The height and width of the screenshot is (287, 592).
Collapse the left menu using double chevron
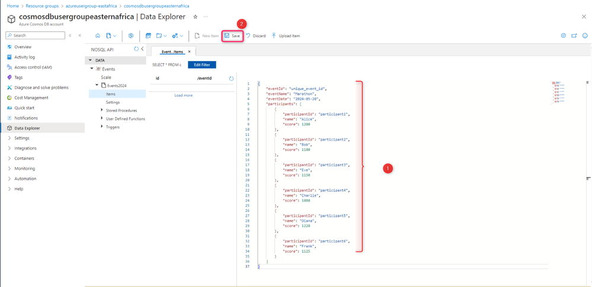79,35
